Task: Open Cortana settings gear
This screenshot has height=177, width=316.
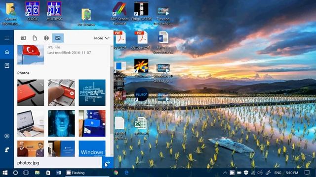Action: click(x=7, y=136)
